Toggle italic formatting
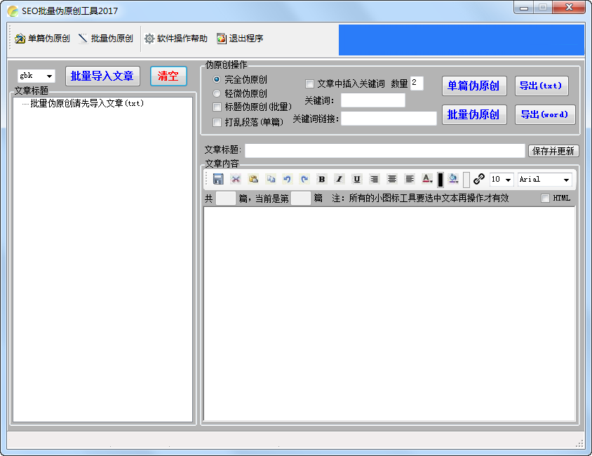Viewport: 592px width, 456px height. pyautogui.click(x=339, y=180)
